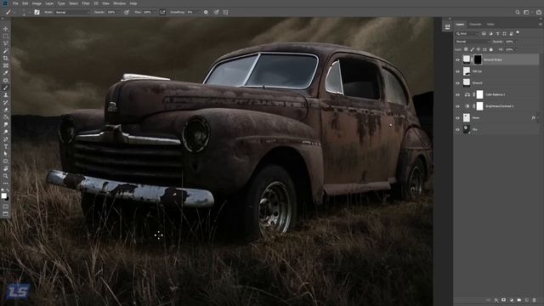Select the Rectangle shape tool

pyautogui.click(x=6, y=161)
